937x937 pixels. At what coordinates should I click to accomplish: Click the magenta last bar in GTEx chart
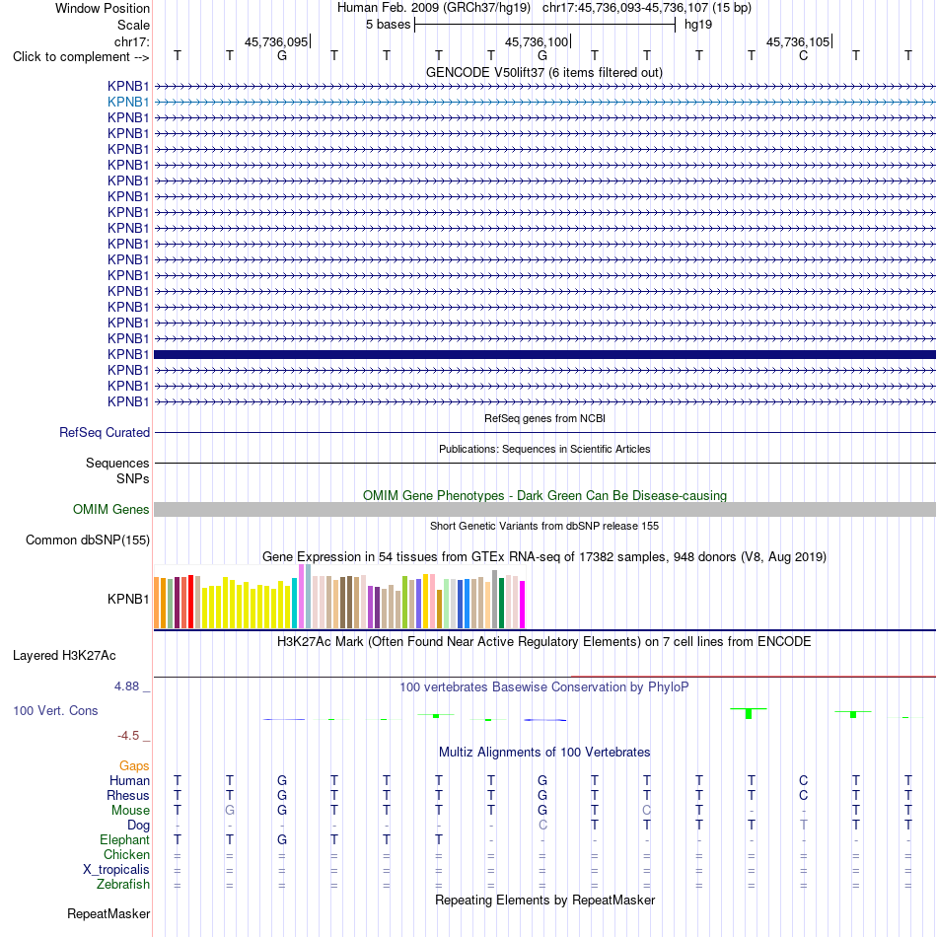[x=523, y=605]
